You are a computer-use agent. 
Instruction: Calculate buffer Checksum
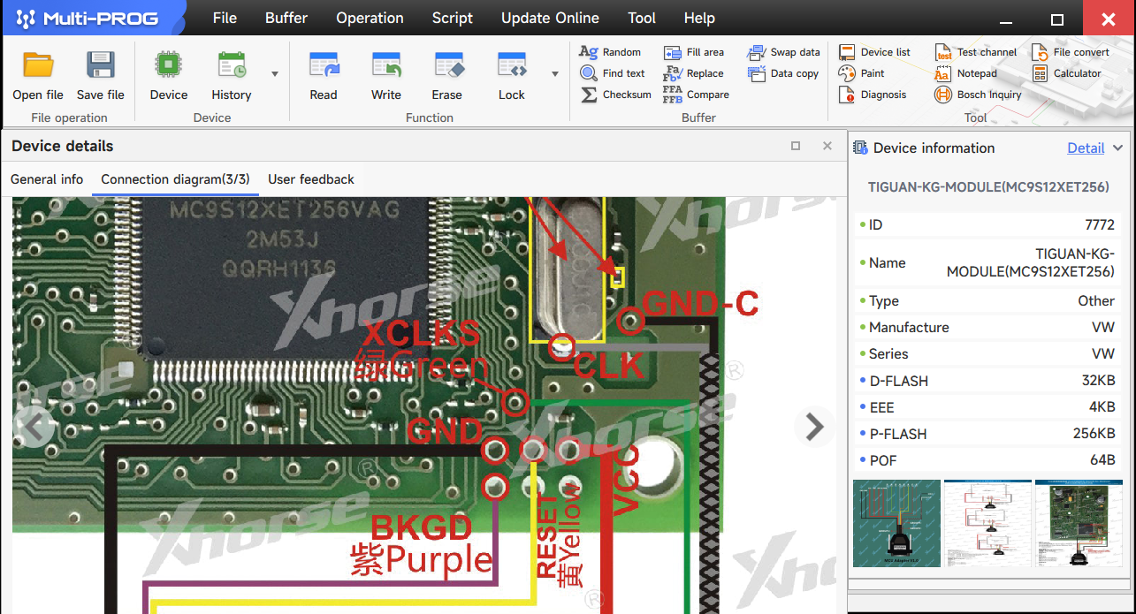[616, 95]
